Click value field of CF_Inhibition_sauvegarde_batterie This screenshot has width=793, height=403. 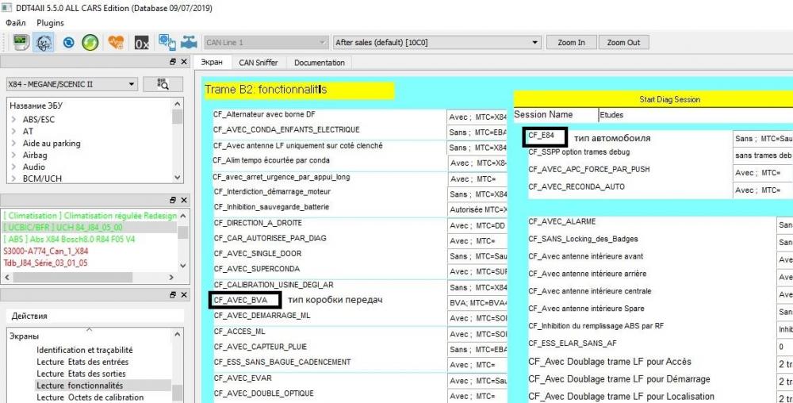[477, 209]
